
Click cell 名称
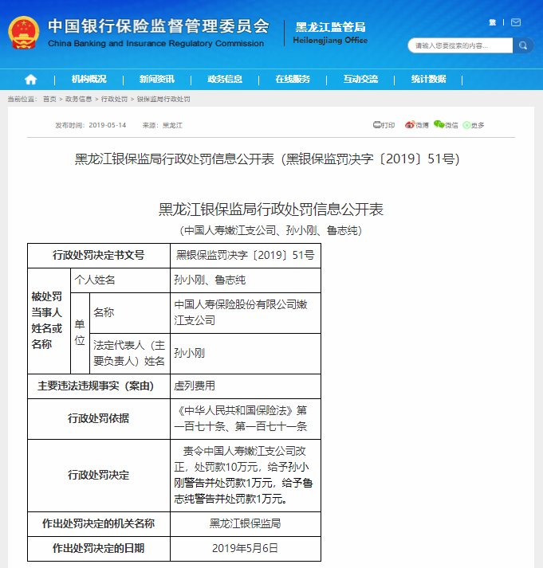coord(130,312)
